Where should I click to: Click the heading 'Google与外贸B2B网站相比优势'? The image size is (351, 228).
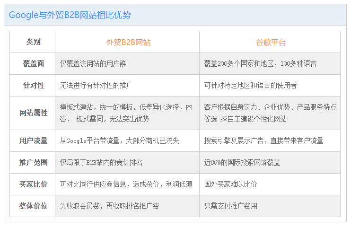pyautogui.click(x=70, y=15)
